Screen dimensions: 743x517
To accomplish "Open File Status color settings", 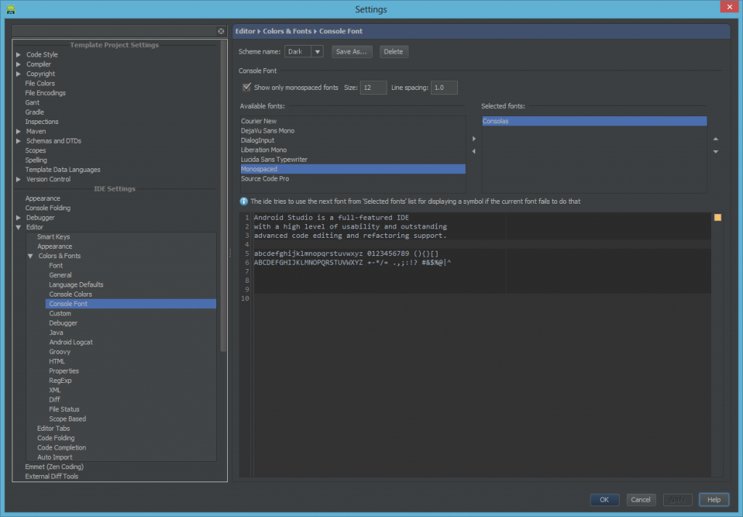I will 65,409.
